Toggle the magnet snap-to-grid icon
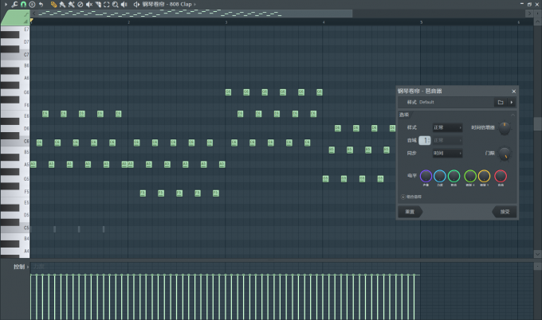The image size is (542, 320). point(23,4)
